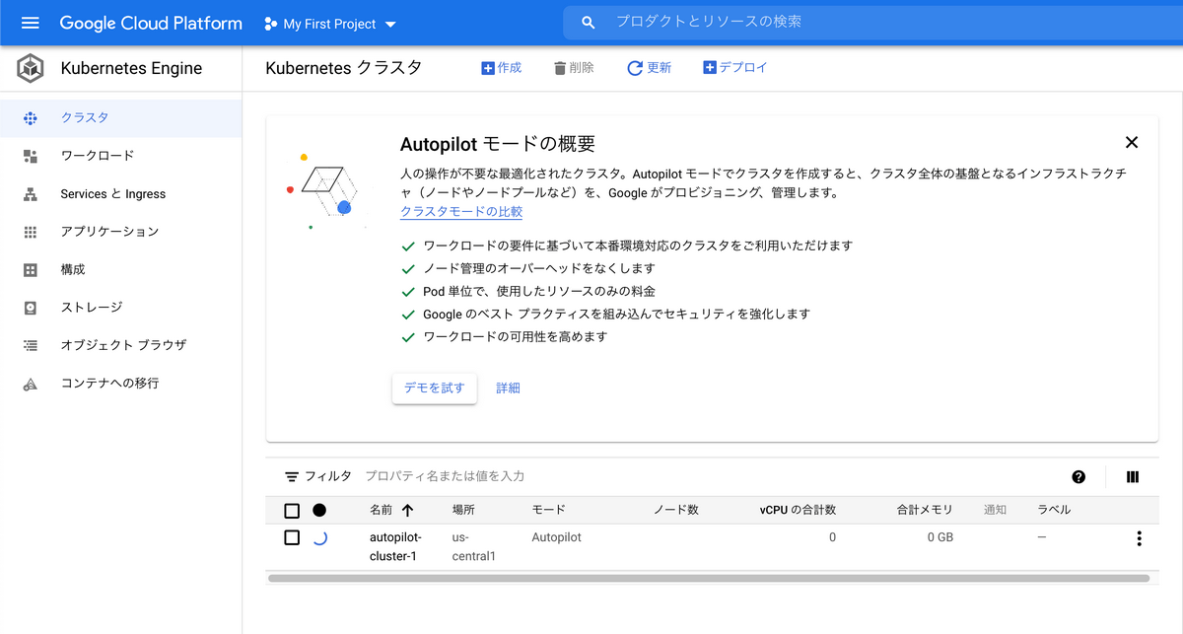Click the search magnifier icon

point(589,22)
